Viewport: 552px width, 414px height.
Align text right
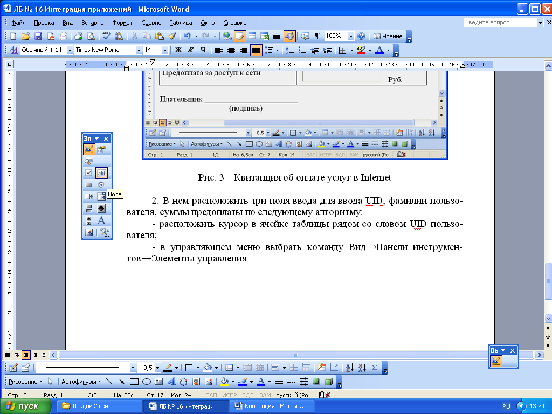tap(243, 50)
